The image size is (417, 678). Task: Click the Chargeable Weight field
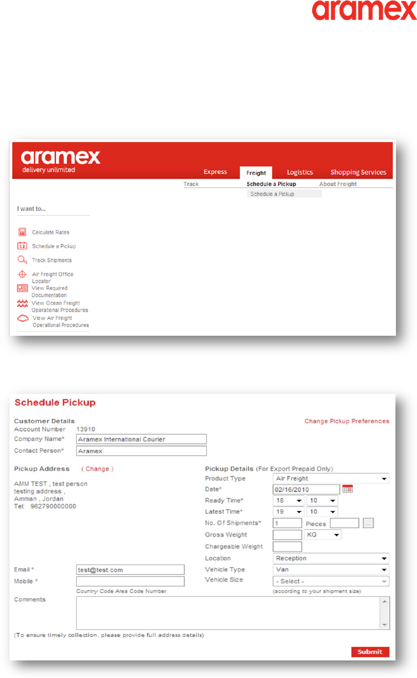tap(288, 547)
